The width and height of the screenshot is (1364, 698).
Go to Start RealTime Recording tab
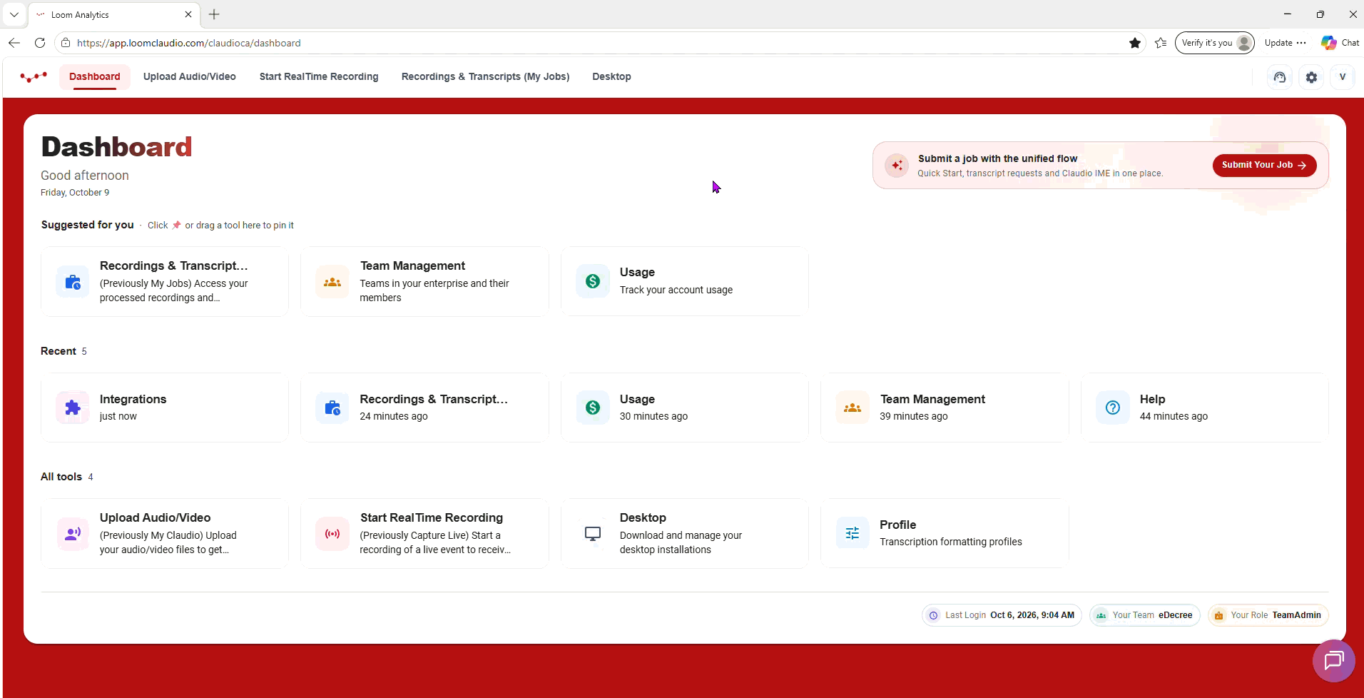[x=319, y=77]
